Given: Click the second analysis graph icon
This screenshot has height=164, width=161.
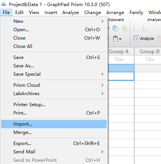Looking at the screenshot, I should tap(146, 29).
